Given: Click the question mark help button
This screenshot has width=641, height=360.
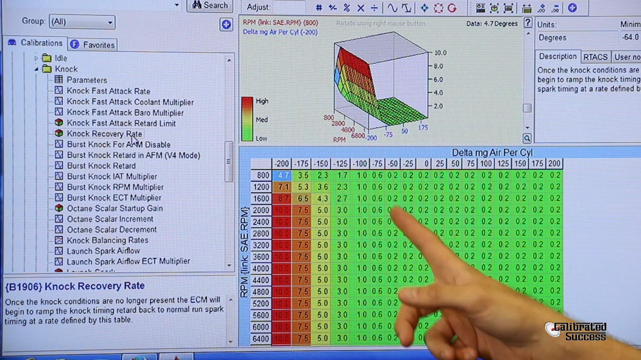Looking at the screenshot, I should 527,23.
